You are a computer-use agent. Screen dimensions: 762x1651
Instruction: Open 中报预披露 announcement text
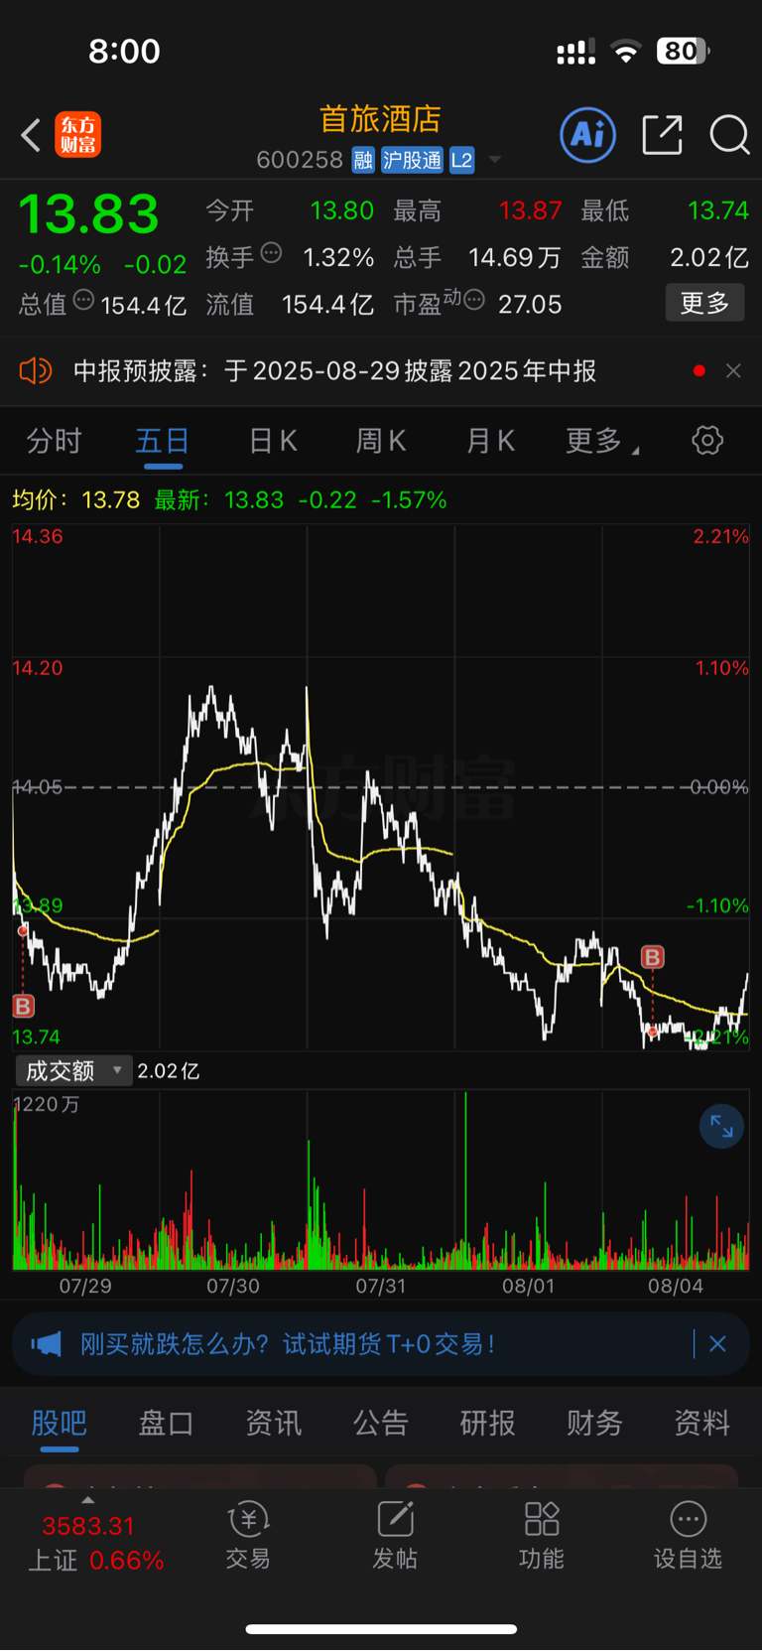coord(335,371)
